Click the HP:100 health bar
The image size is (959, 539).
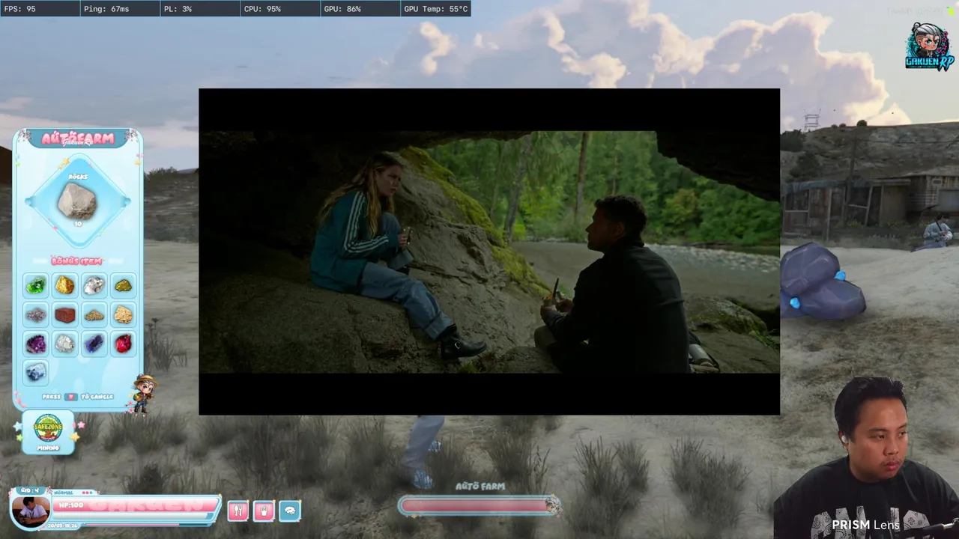(x=136, y=506)
